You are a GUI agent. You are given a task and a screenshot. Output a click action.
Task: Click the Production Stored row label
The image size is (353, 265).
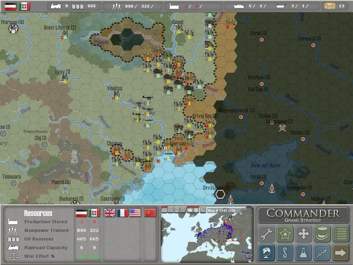coord(46,222)
